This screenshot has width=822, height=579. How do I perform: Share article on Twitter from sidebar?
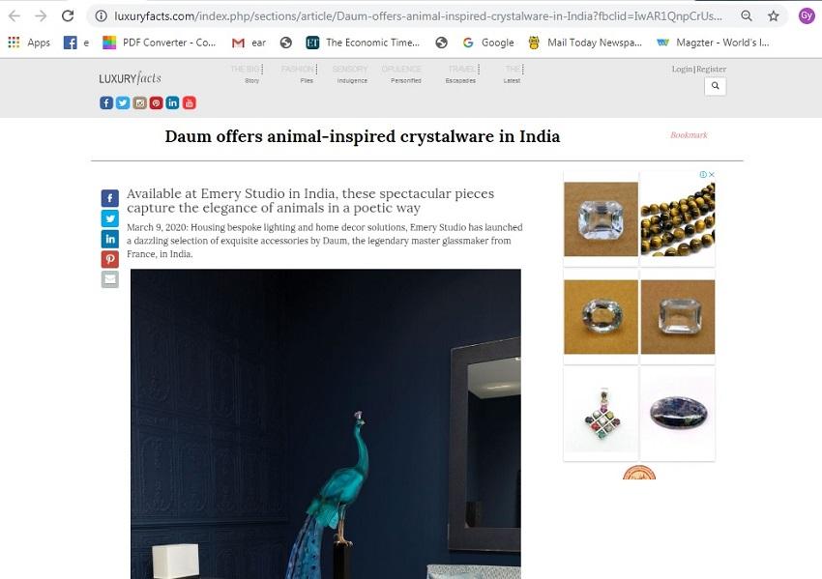point(110,218)
